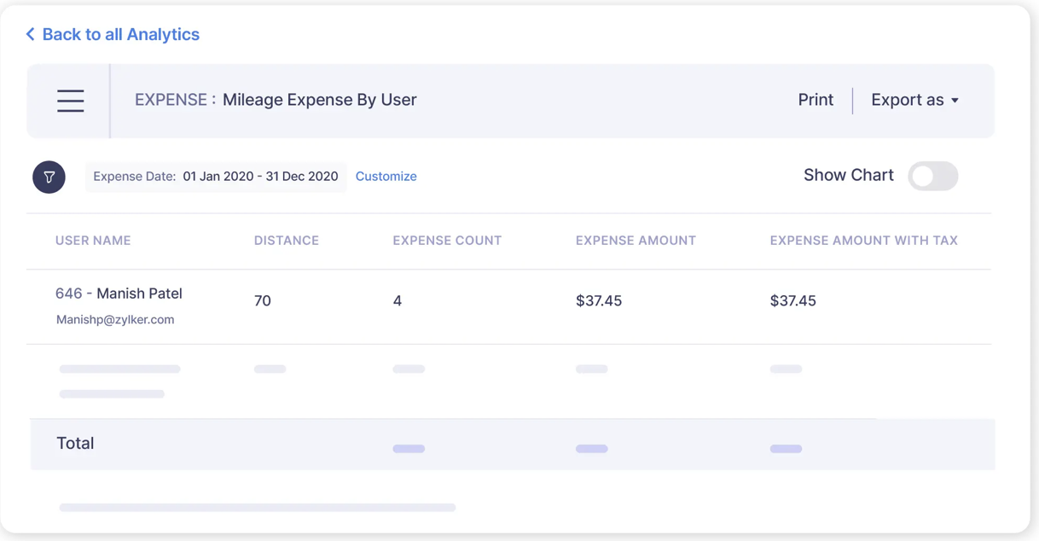Click the Print button
The height and width of the screenshot is (541, 1039).
point(815,100)
